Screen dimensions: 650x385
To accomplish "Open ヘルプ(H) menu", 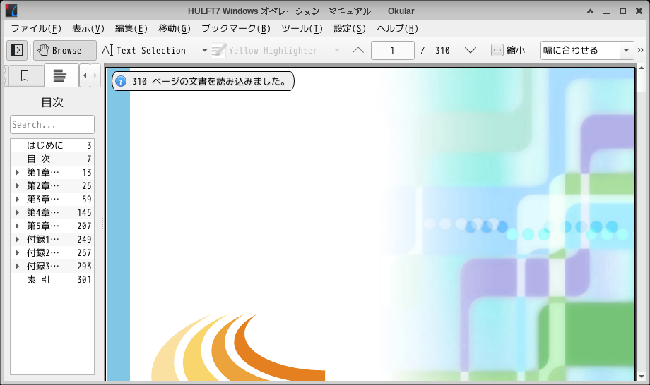I will (397, 28).
